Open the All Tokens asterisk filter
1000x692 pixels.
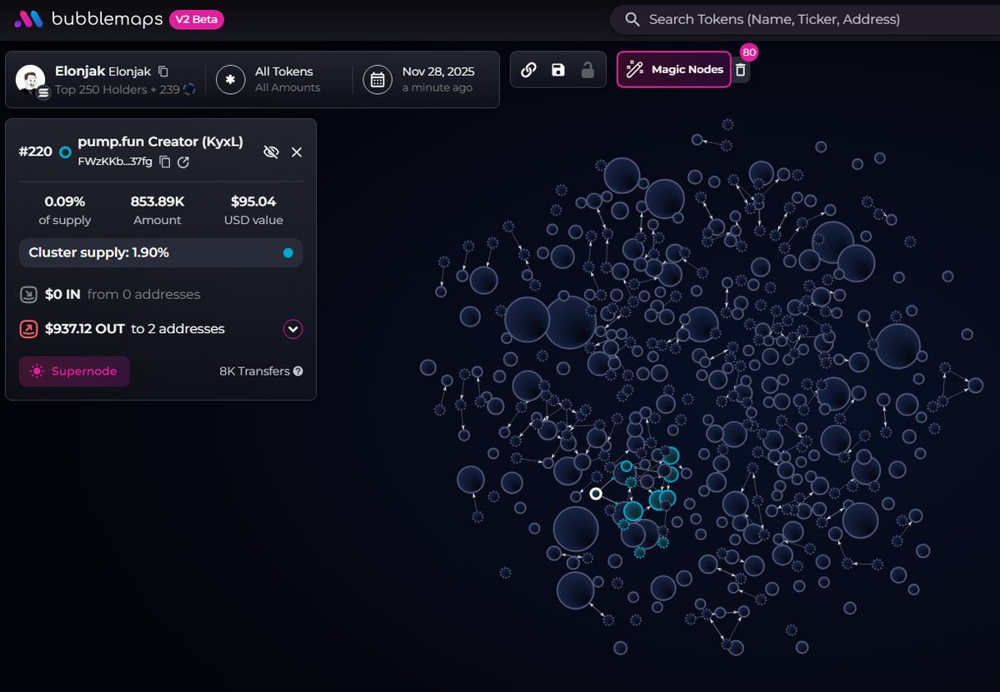pos(230,79)
